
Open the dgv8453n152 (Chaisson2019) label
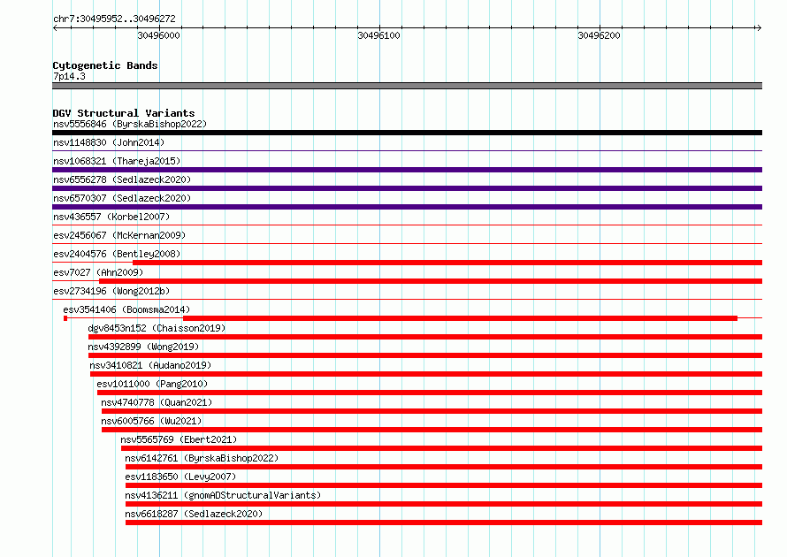click(157, 328)
